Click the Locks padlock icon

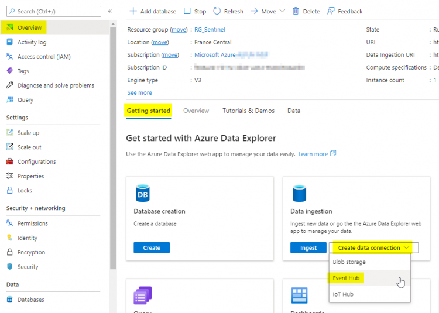coord(10,190)
